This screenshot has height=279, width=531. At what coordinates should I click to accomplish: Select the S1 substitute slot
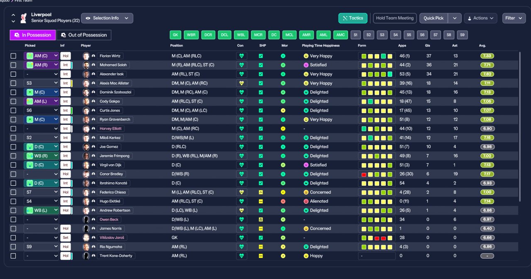356,35
